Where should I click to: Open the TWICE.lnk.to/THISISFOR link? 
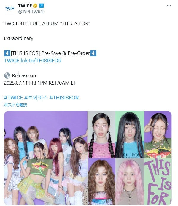(x=33, y=61)
